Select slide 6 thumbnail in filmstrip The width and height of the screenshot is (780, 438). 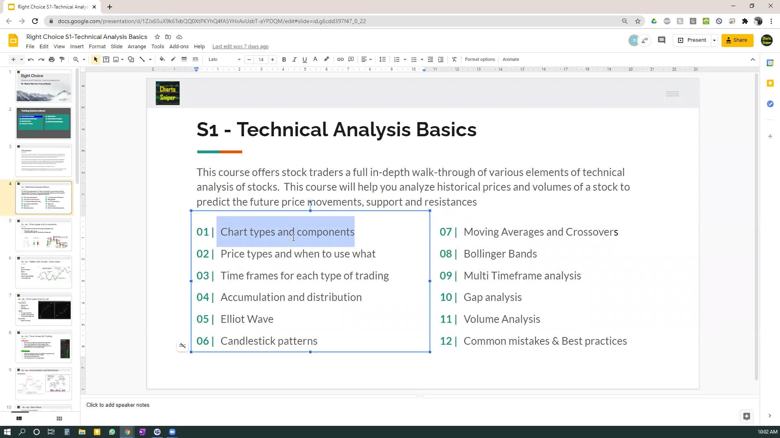[x=43, y=272]
